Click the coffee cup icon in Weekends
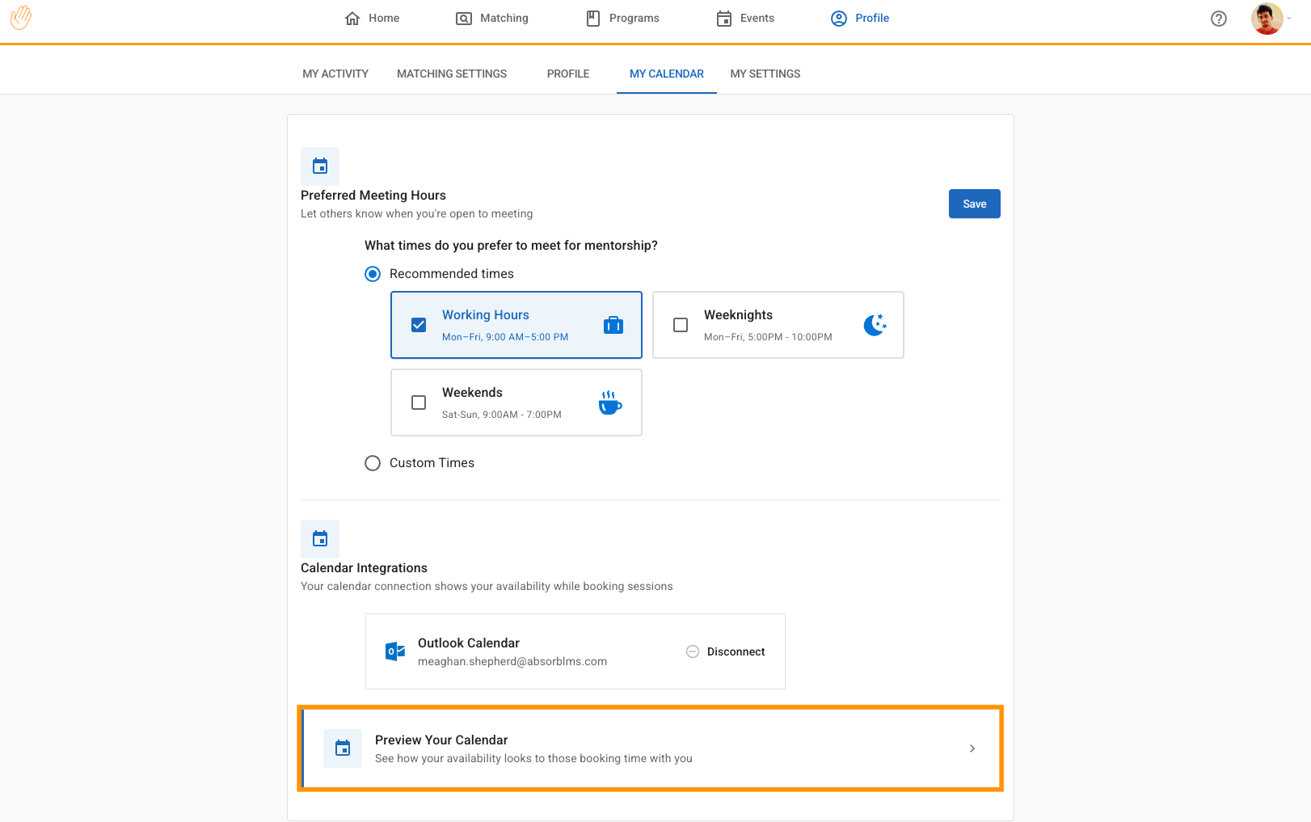This screenshot has height=822, width=1311. 609,403
